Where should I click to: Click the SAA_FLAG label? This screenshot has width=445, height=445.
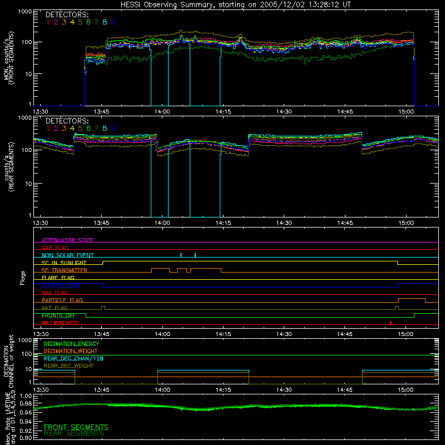[55, 293]
